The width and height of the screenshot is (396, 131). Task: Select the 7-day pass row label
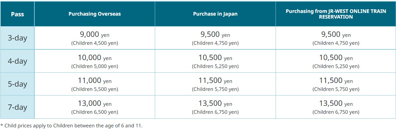pos(17,107)
